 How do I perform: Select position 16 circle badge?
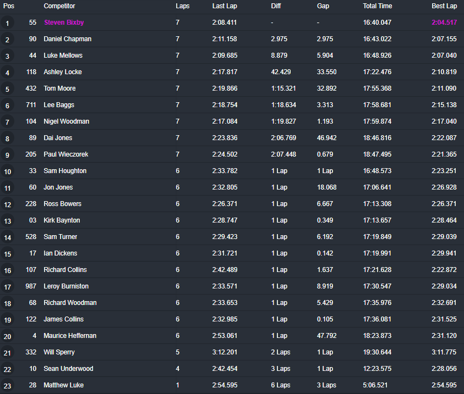pyautogui.click(x=7, y=270)
